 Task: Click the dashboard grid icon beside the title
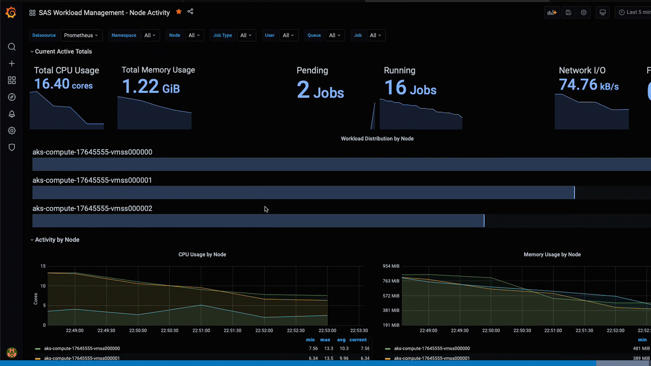click(32, 13)
